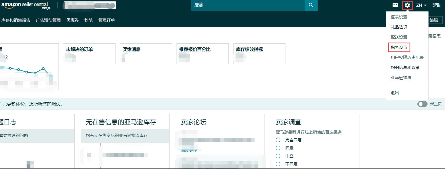The width and height of the screenshot is (445, 169).
Task: Select the 完全同意 radio button
Action: point(278,140)
